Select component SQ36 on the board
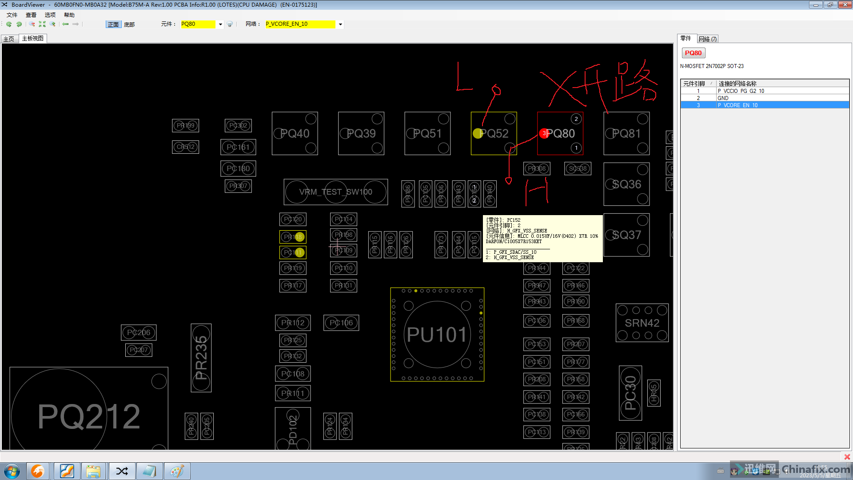This screenshot has height=480, width=853. pyautogui.click(x=626, y=184)
